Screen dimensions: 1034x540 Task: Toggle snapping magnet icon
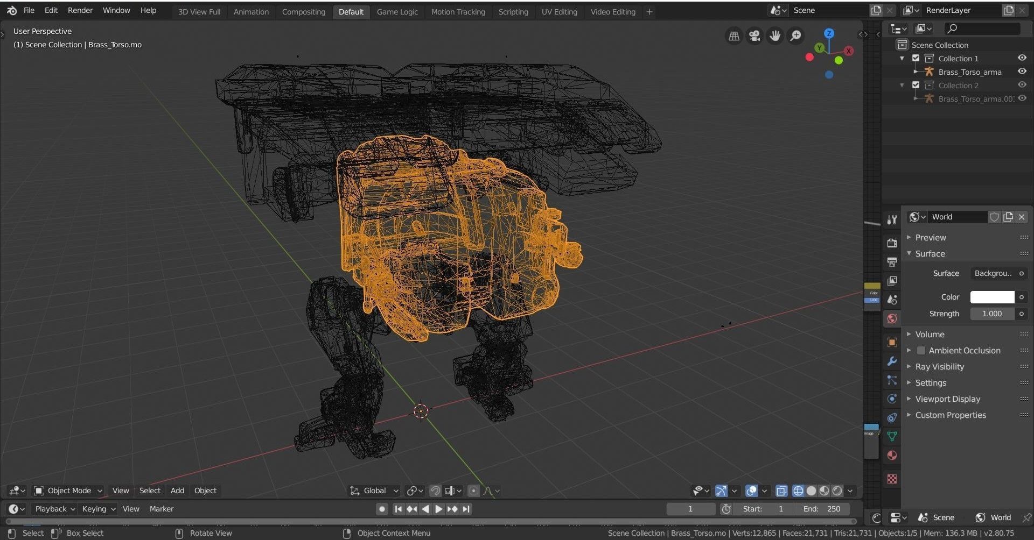[x=435, y=491]
